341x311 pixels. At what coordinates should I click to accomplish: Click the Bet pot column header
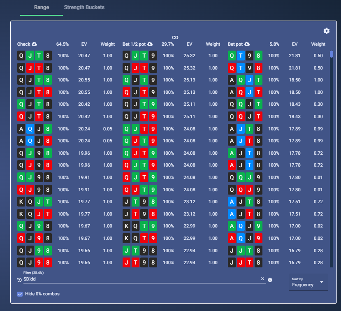pos(235,44)
